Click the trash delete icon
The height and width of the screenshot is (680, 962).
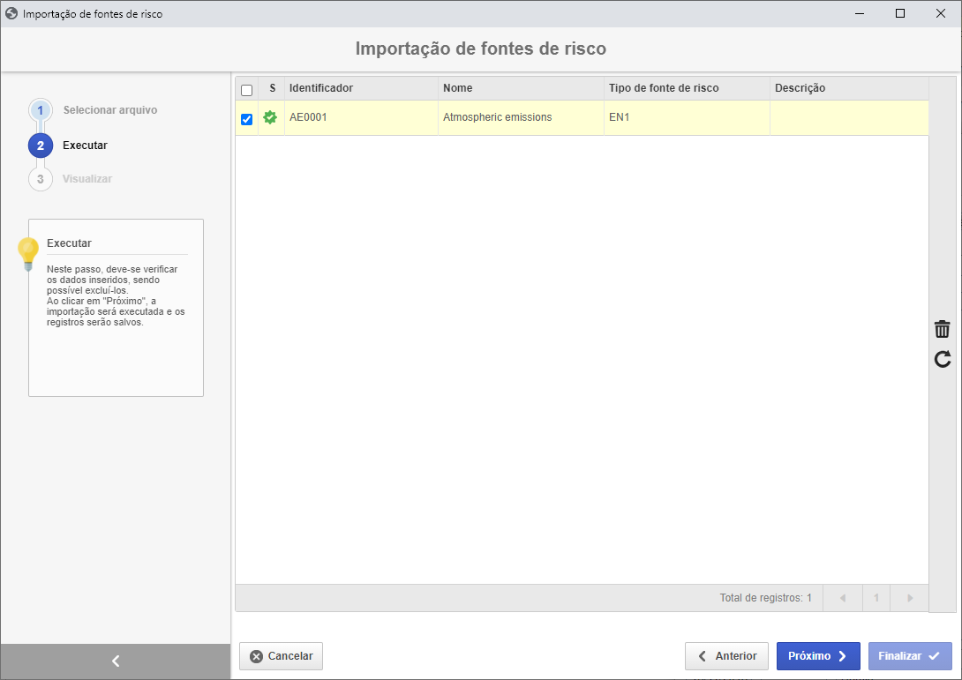pos(942,329)
